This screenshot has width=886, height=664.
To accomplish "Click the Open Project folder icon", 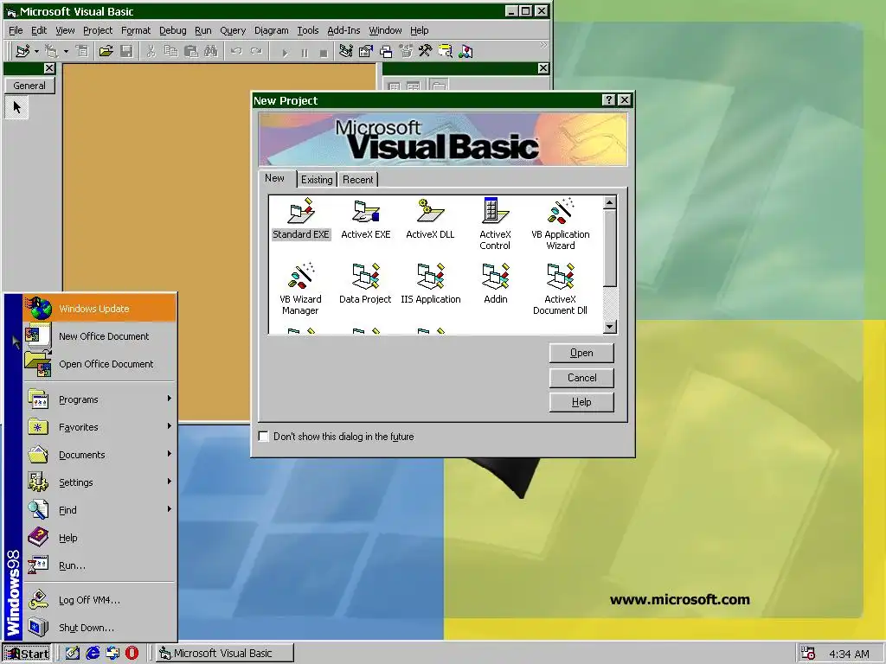I will (106, 51).
